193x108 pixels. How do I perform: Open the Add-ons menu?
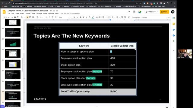point(51,13)
